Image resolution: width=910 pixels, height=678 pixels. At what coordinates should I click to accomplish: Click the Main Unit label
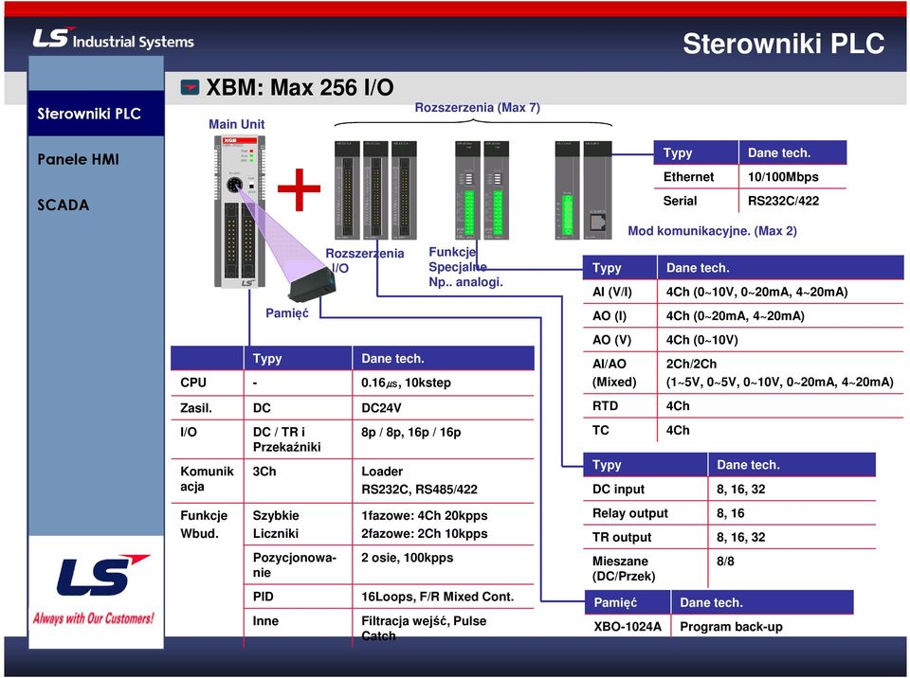[236, 124]
